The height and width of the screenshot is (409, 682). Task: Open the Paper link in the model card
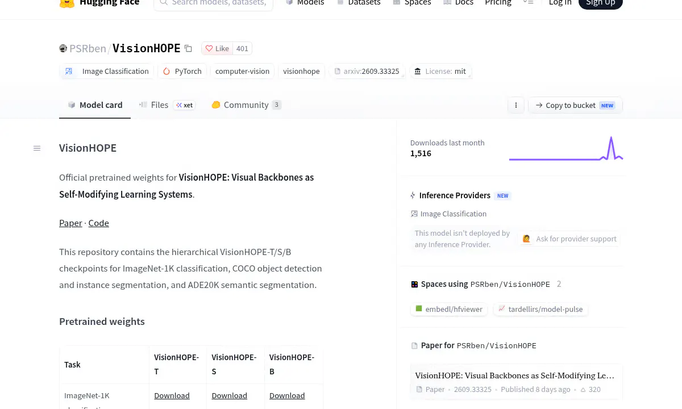pyautogui.click(x=70, y=223)
